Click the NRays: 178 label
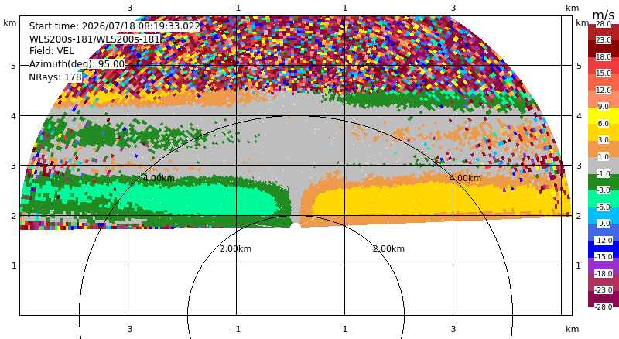Image resolution: width=619 pixels, height=339 pixels. pos(55,77)
